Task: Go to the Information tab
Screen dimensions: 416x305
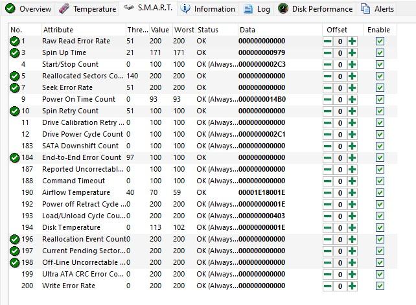Action: (208, 9)
